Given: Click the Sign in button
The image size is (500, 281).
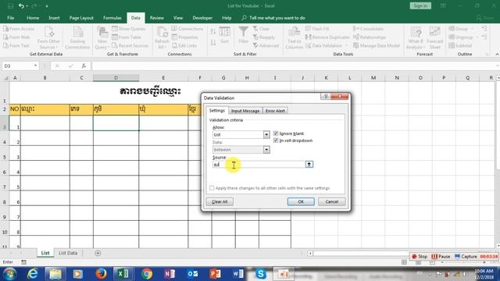Looking at the screenshot, I should click(420, 5).
